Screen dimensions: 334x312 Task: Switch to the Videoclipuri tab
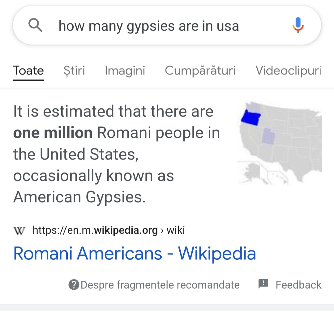pos(289,71)
